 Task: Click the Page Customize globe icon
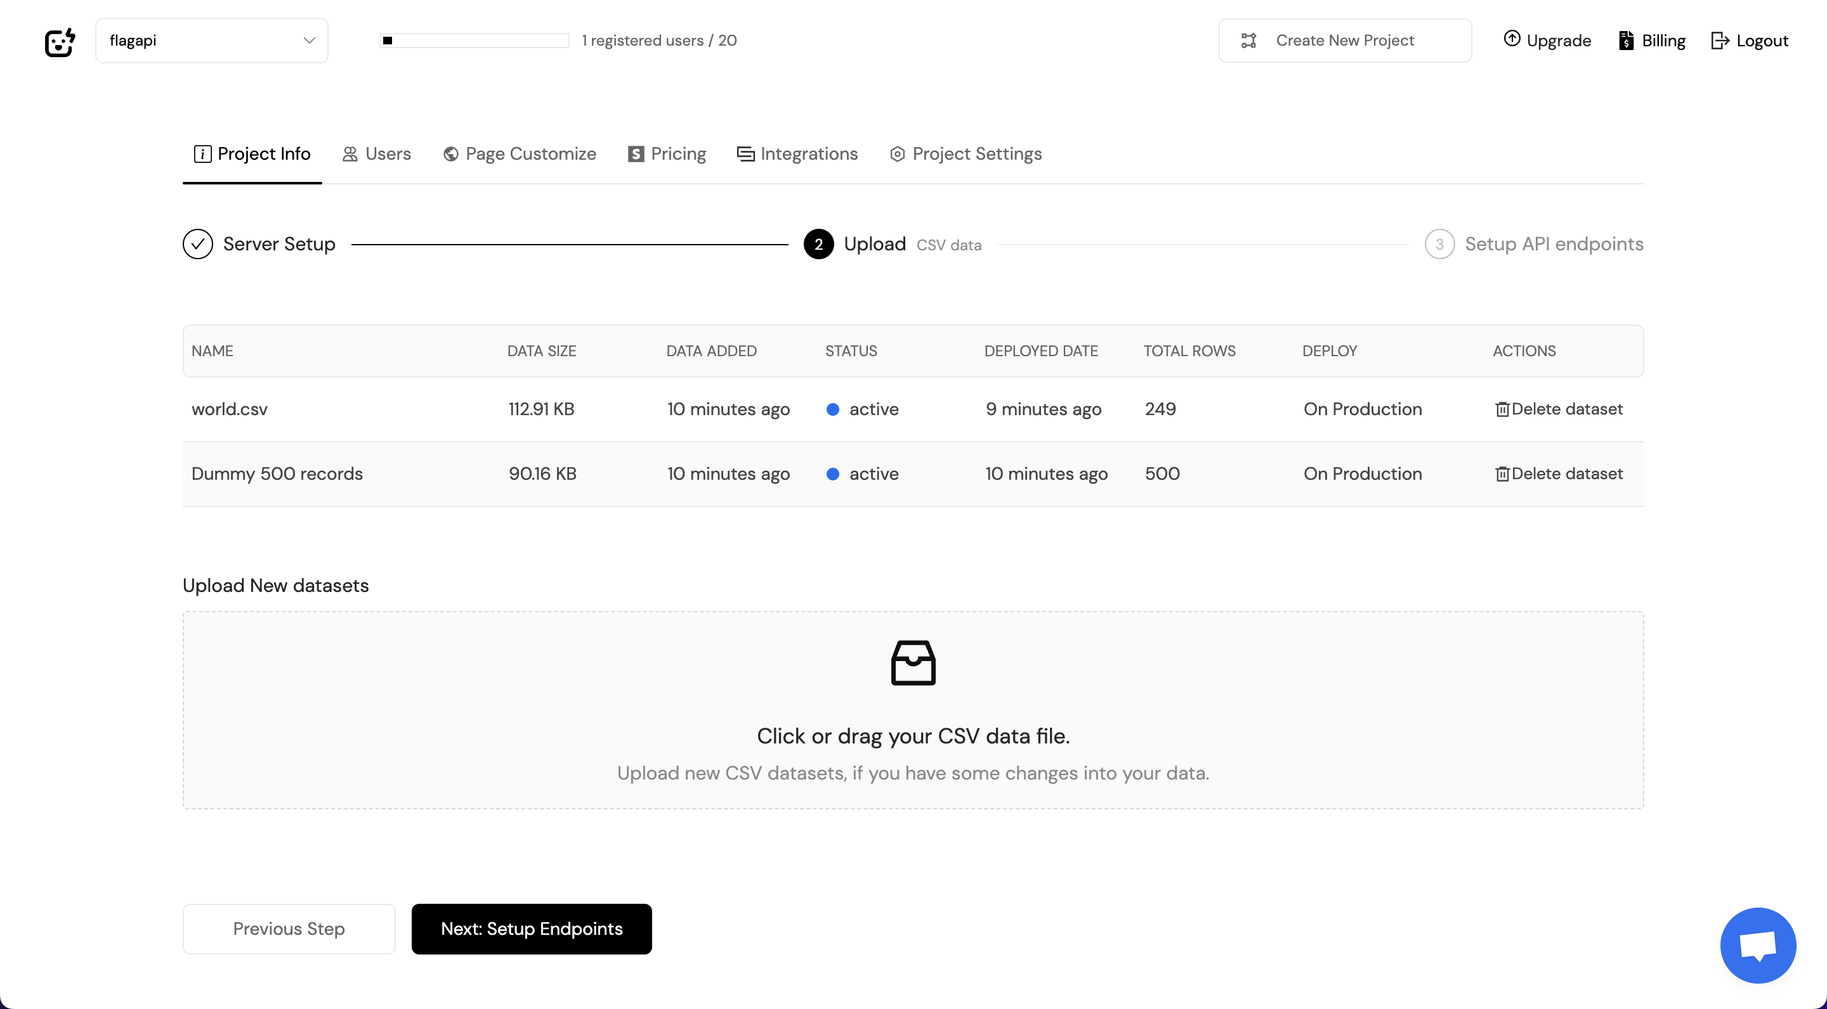tap(450, 154)
